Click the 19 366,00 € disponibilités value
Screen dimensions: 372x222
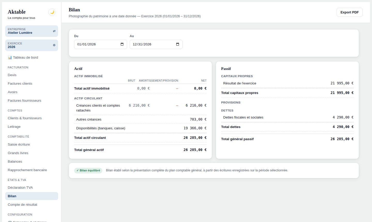click(x=195, y=128)
